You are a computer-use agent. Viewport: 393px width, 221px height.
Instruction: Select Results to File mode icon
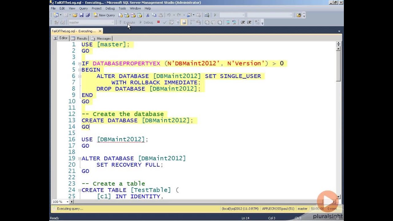pyautogui.click(x=220, y=22)
